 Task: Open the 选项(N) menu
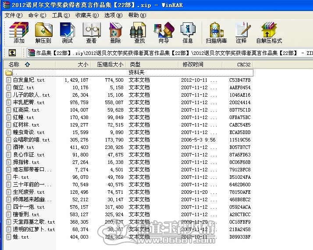click(114, 15)
